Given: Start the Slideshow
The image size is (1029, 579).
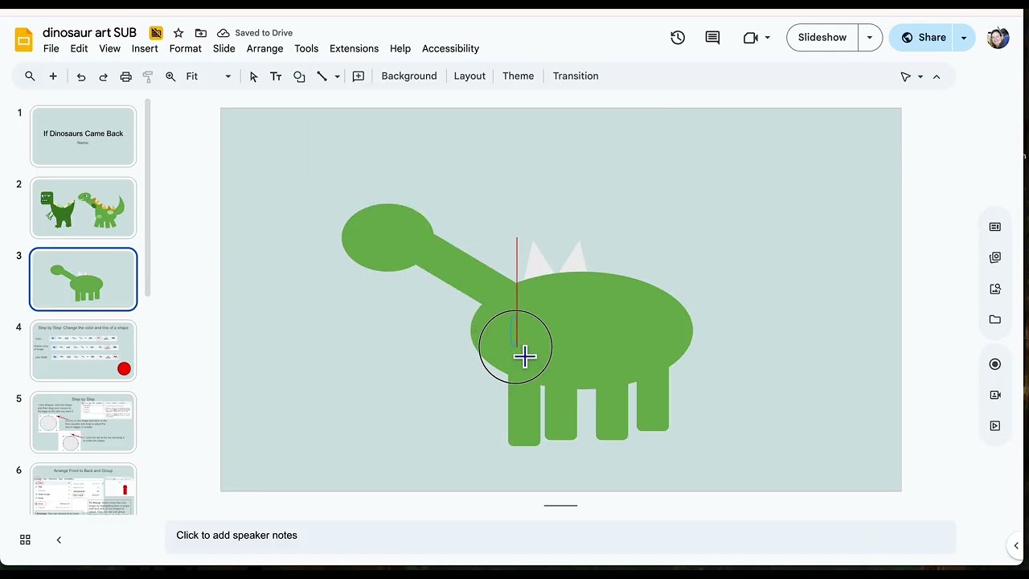Looking at the screenshot, I should [x=822, y=37].
